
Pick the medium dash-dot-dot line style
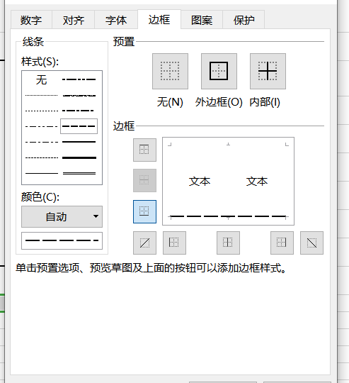click(x=79, y=79)
